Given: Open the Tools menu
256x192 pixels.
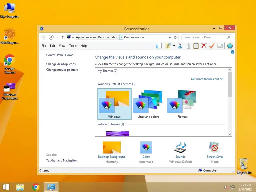Looking at the screenshot, I should pos(73,46).
